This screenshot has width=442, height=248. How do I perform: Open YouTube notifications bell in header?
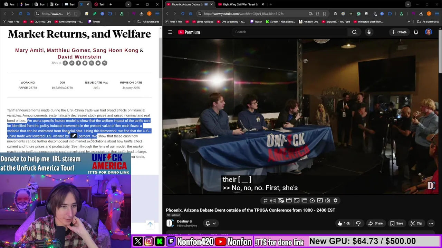pyautogui.click(x=416, y=32)
